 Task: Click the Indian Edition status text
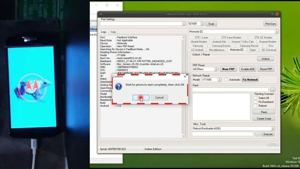point(153,149)
